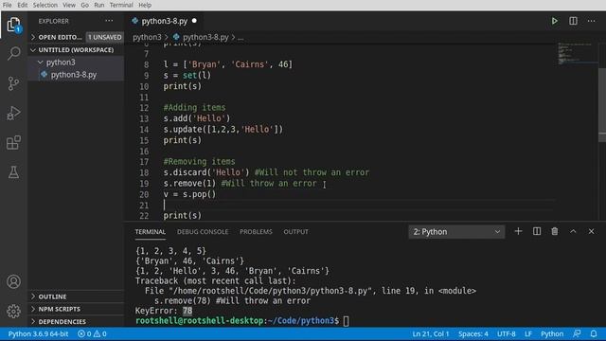This screenshot has height=341, width=606.
Task: Click the '#Removing items' comment line
Action: pos(199,162)
